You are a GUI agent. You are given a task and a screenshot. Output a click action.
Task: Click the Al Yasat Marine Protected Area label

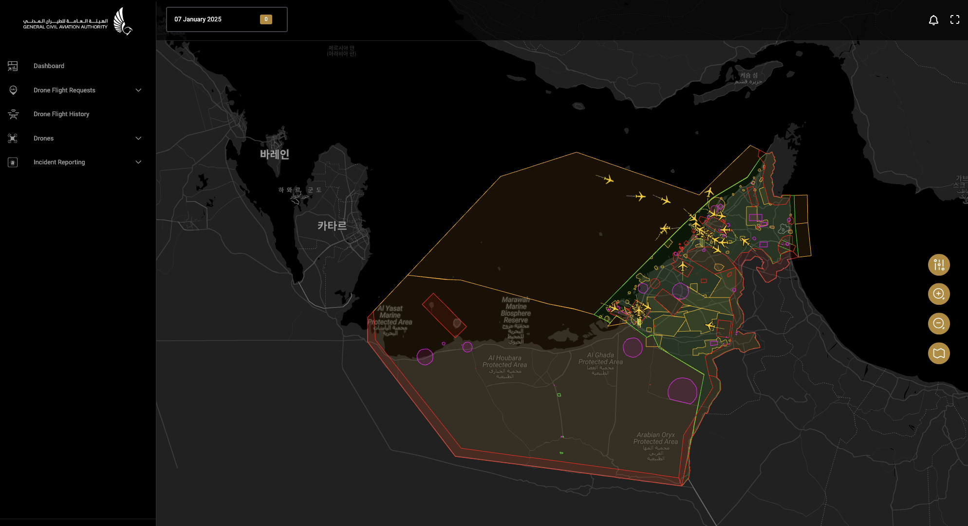point(390,316)
